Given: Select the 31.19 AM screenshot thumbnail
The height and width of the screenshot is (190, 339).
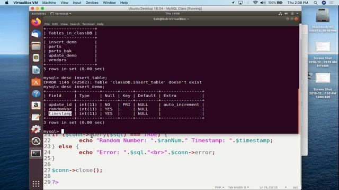Looking at the screenshot, I should (323, 46).
